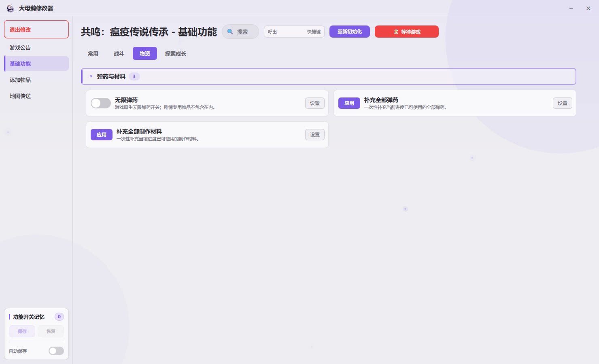Apply 补充全部制作材料
The height and width of the screenshot is (364, 599).
pos(102,135)
